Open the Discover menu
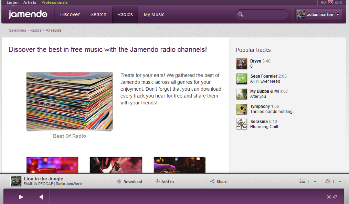Screen dimensions: 349x204 point(70,14)
